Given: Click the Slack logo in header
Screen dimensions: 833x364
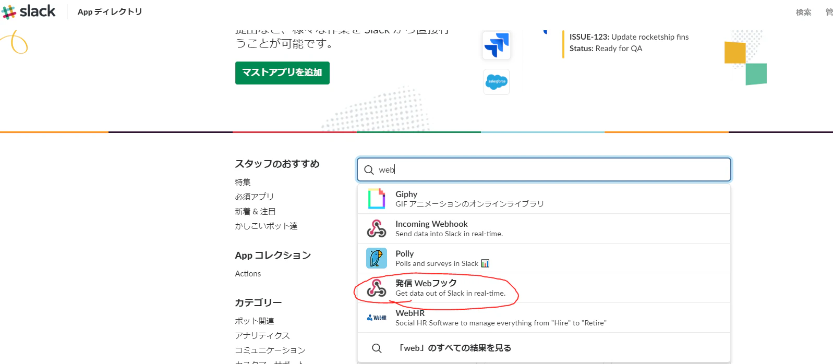Looking at the screenshot, I should click(28, 11).
